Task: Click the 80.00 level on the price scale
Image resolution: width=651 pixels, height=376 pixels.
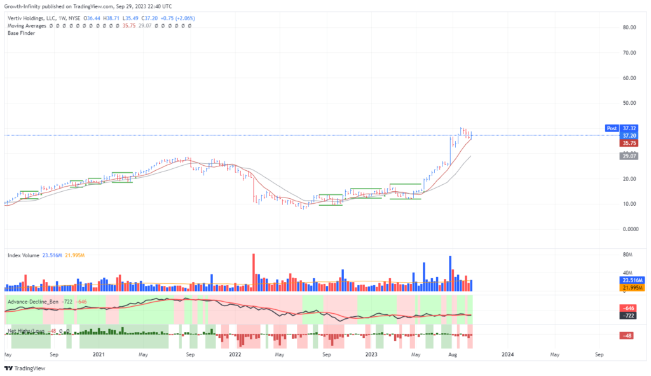Action: (630, 27)
